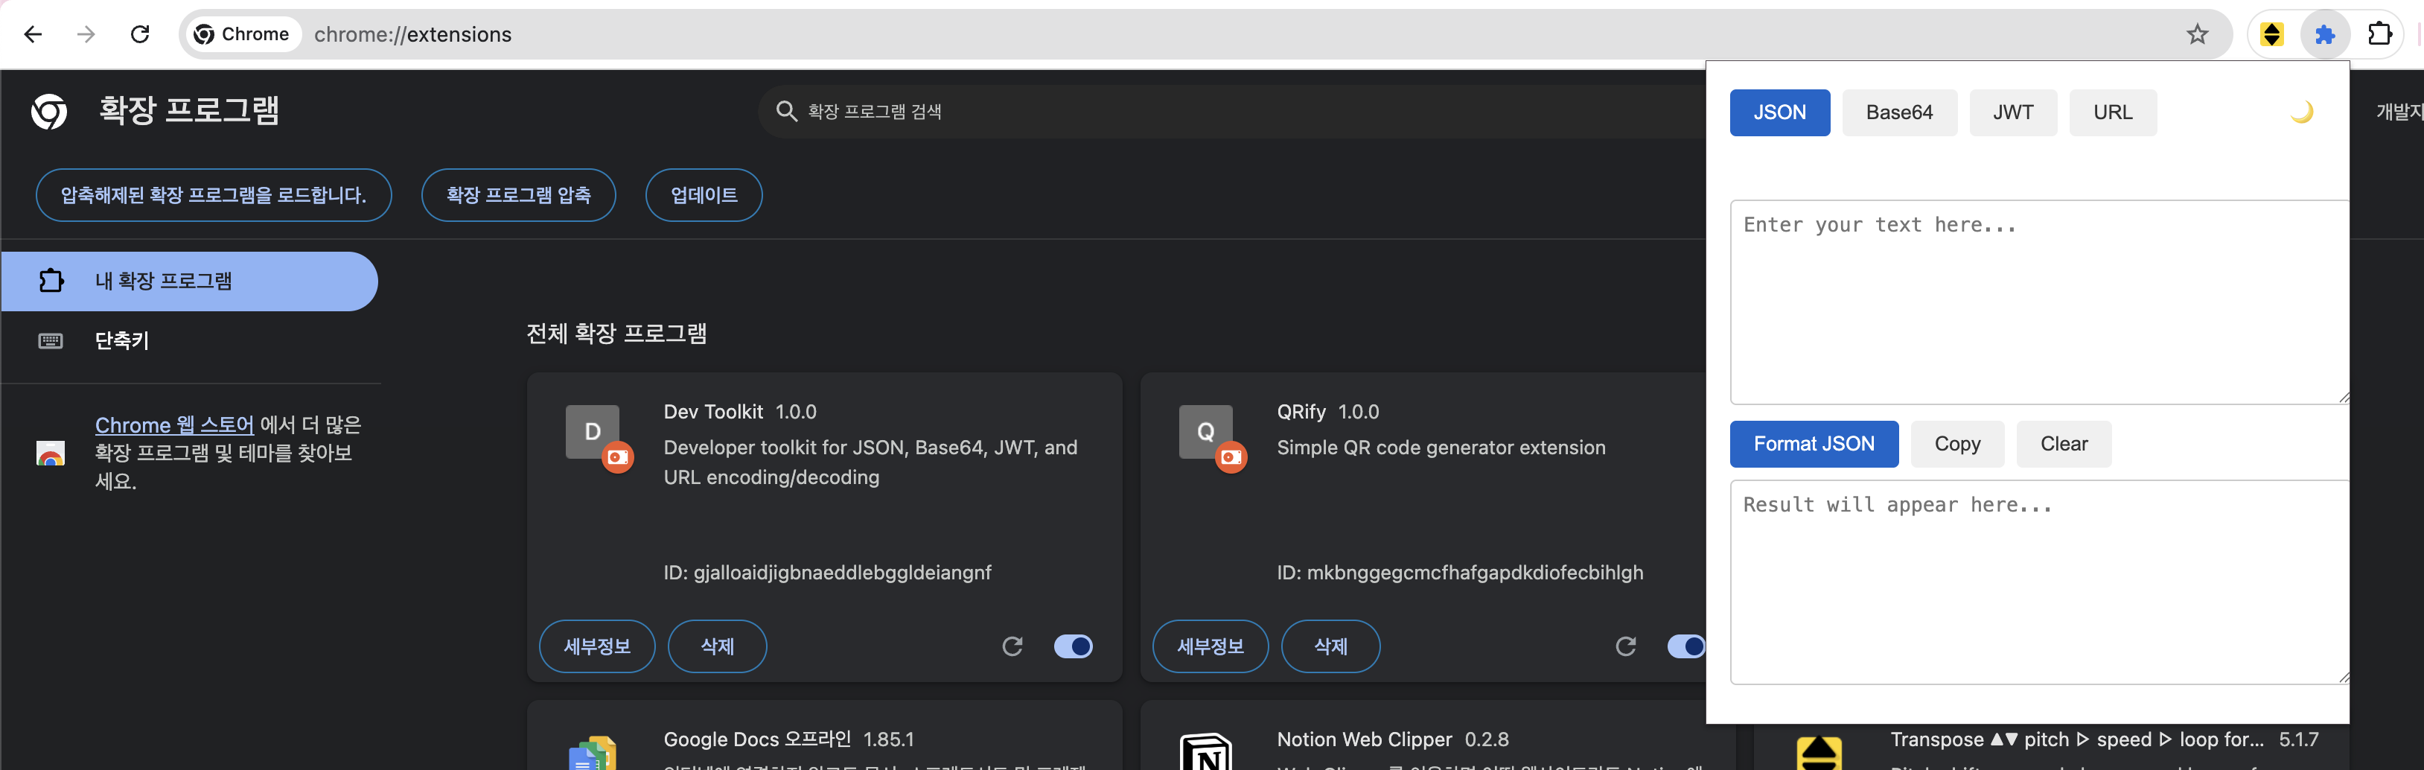Toggle dark mode moon icon in popup

pyautogui.click(x=2302, y=112)
